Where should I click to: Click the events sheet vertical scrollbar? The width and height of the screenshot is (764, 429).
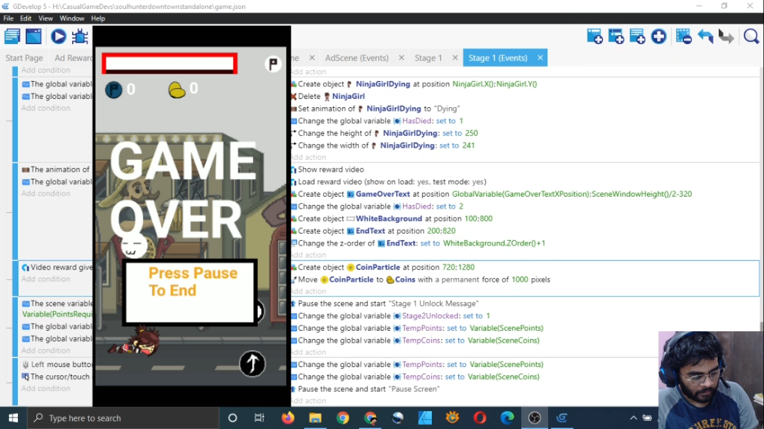(x=761, y=326)
